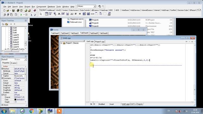This screenshot has height=114, width=203.
Task: Open the Database menu
Action: click(x=51, y=7)
